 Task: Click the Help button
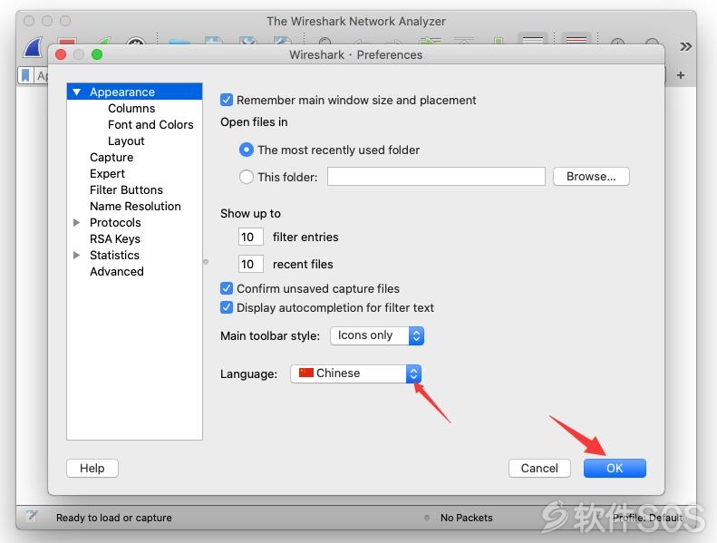pyautogui.click(x=92, y=468)
